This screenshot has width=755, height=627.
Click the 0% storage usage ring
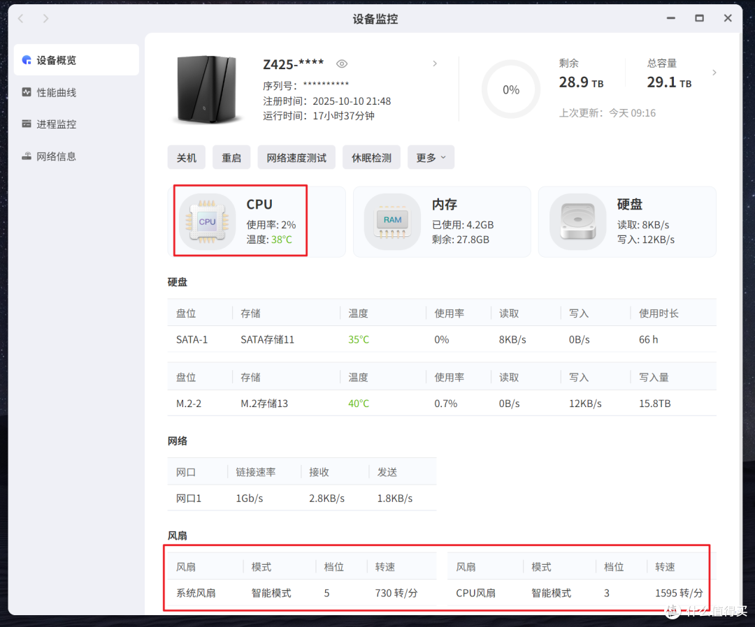tap(511, 89)
